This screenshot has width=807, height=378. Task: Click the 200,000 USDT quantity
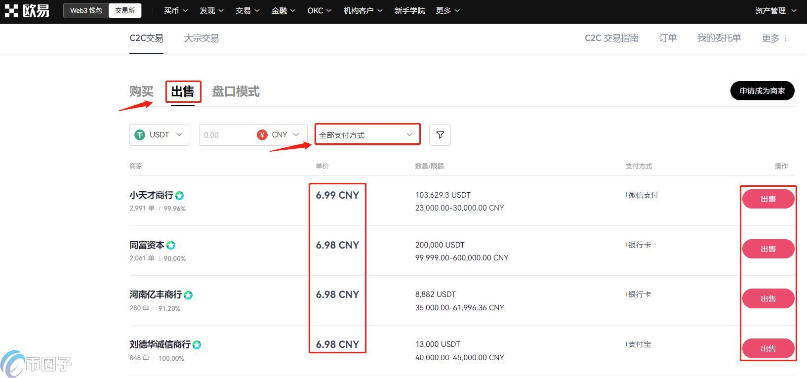tap(440, 245)
